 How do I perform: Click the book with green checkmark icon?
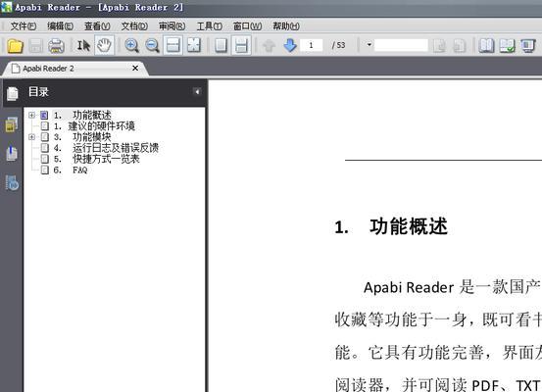click(507, 46)
